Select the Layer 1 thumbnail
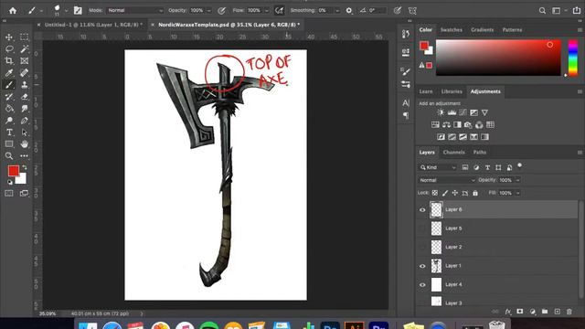Viewport: 585px width, 329px height. [436, 266]
